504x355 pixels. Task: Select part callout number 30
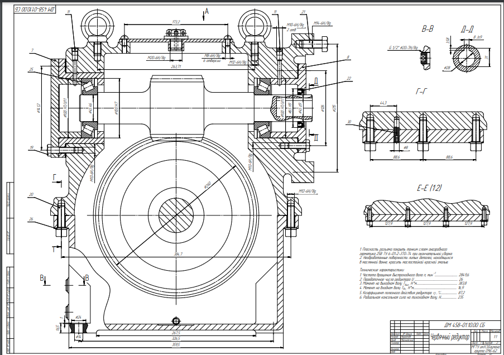coord(349,122)
